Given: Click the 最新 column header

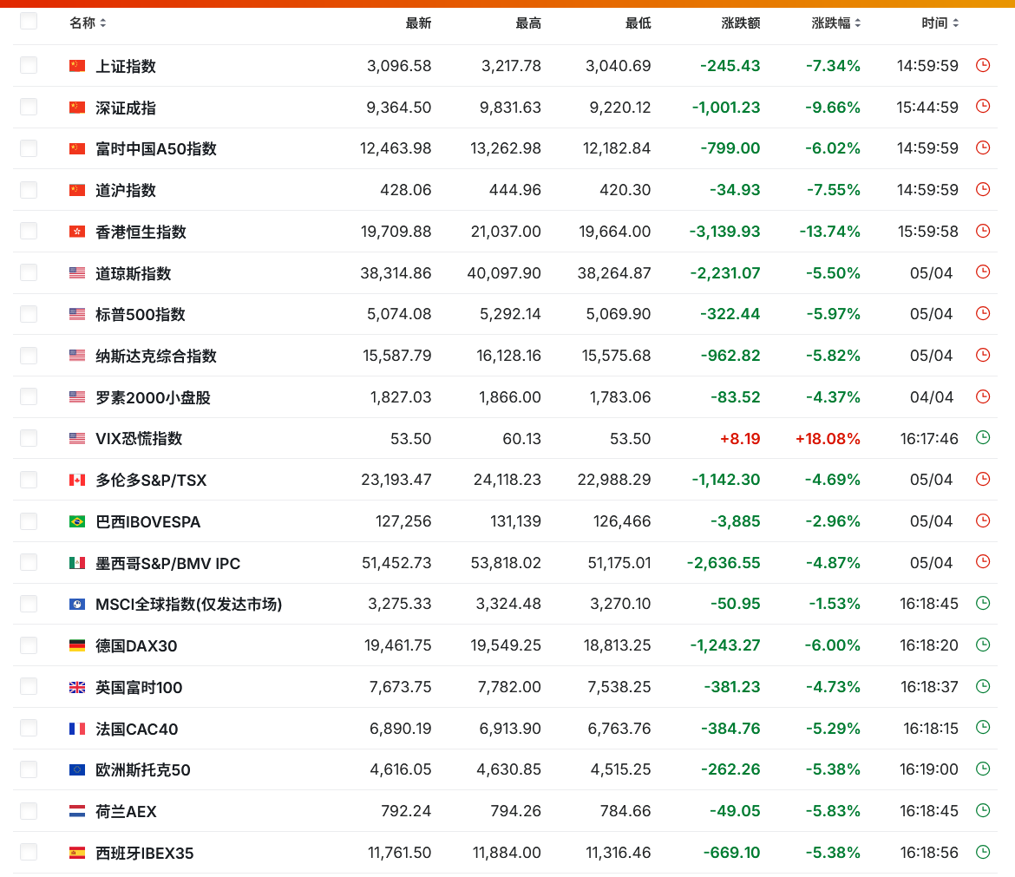Looking at the screenshot, I should pyautogui.click(x=418, y=23).
